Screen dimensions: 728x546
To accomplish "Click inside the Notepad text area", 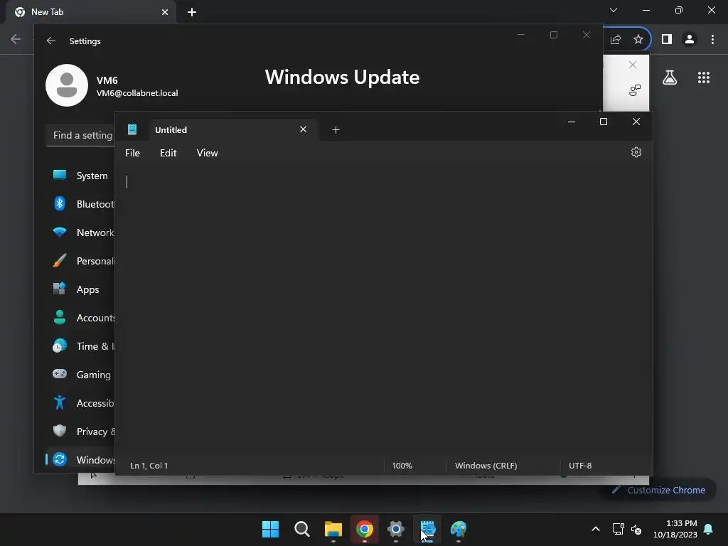I will tap(383, 311).
